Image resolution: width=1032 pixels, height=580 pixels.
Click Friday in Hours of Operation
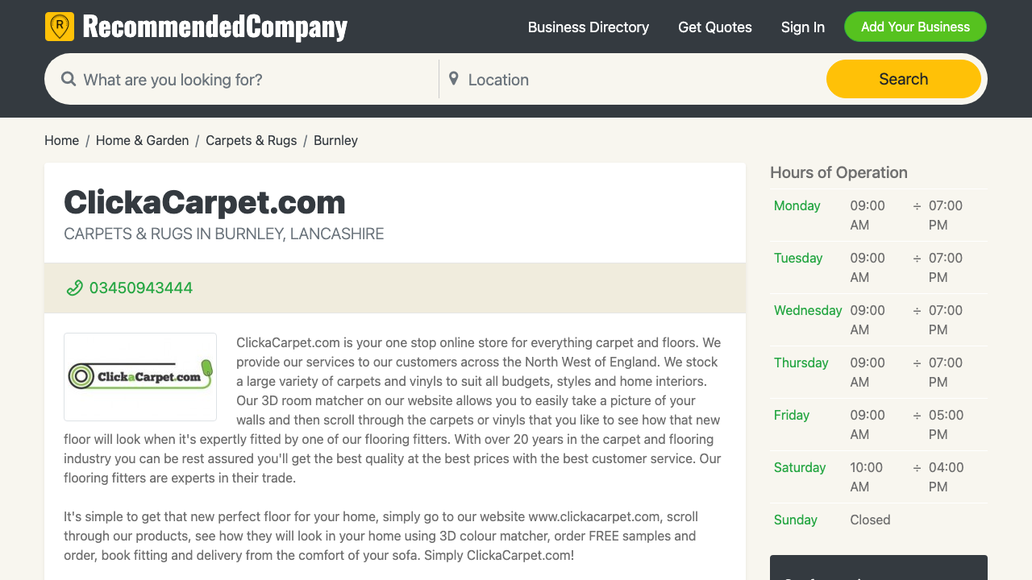click(x=791, y=415)
